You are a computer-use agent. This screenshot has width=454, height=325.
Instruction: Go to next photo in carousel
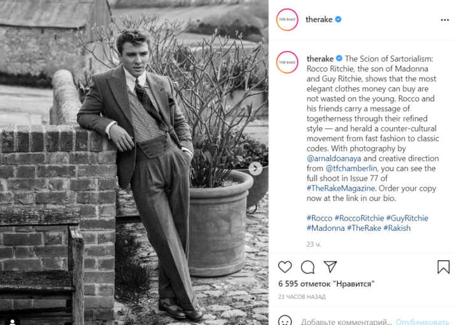click(255, 169)
